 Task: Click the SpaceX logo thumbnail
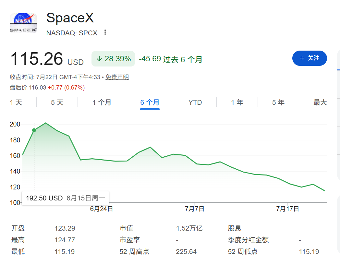click(23, 23)
